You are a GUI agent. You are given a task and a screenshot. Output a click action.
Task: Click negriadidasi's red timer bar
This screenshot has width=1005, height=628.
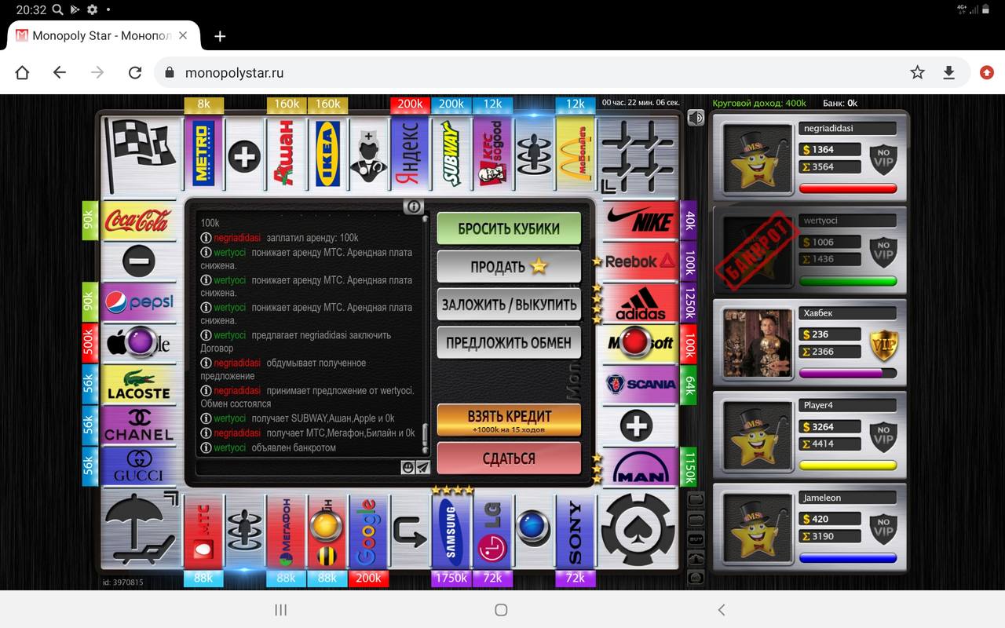point(848,188)
